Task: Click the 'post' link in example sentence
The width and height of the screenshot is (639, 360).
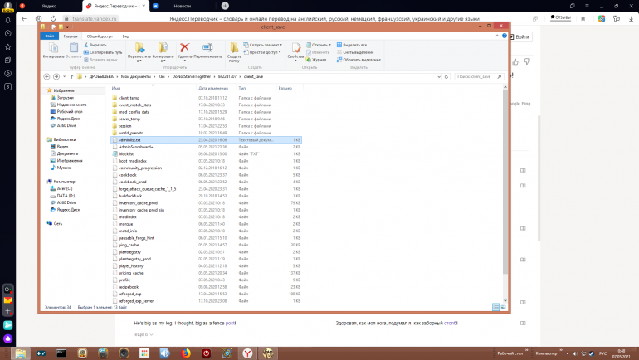Action: [x=230, y=323]
